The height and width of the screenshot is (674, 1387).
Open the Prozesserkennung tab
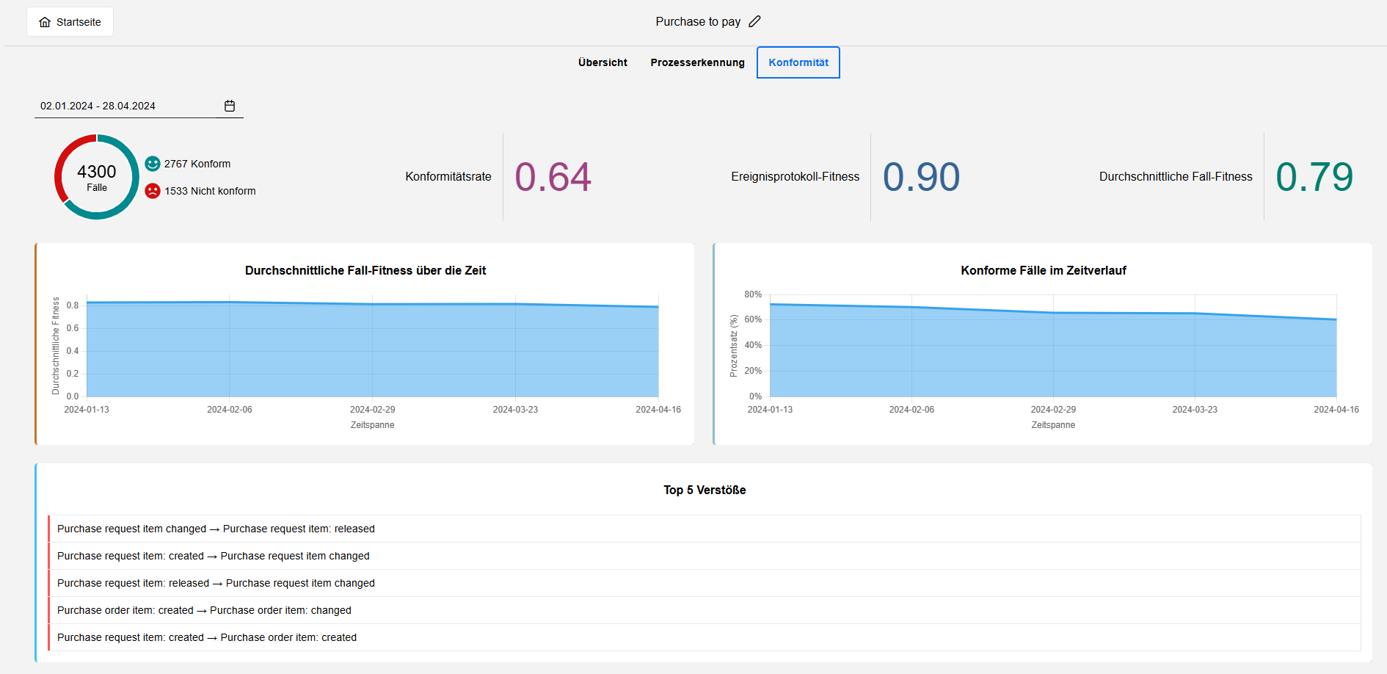697,62
